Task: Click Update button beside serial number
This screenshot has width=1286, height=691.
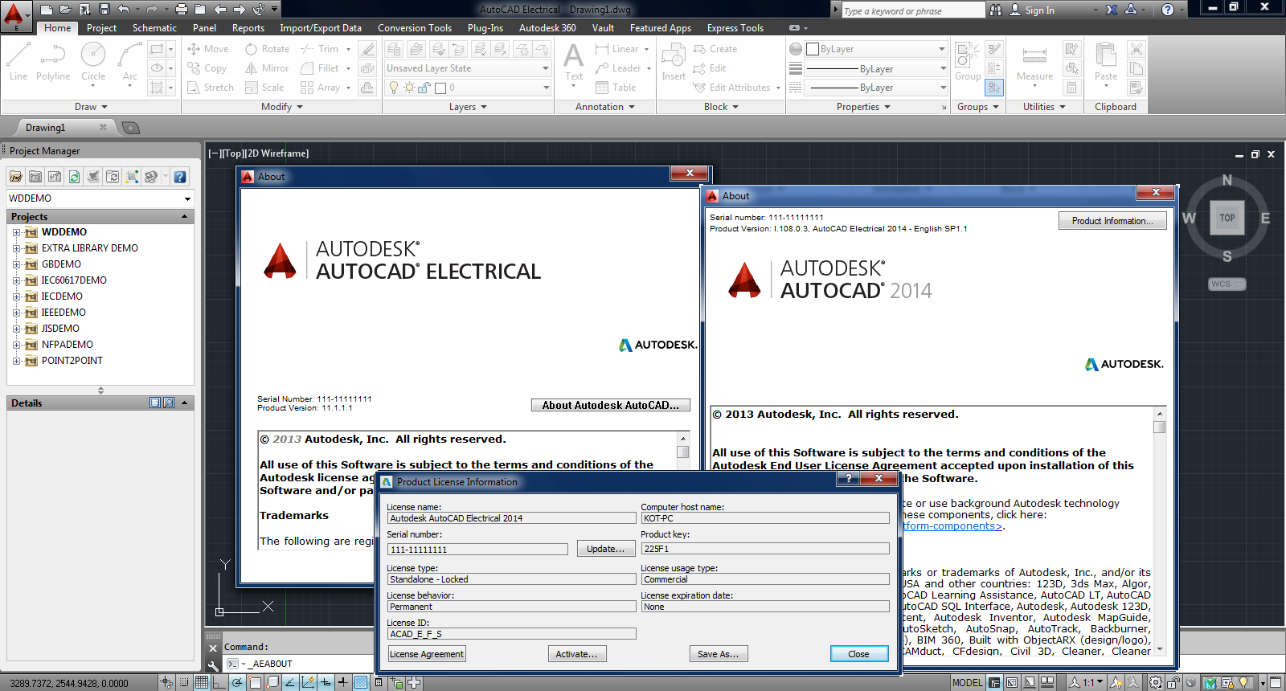Action: pyautogui.click(x=606, y=549)
